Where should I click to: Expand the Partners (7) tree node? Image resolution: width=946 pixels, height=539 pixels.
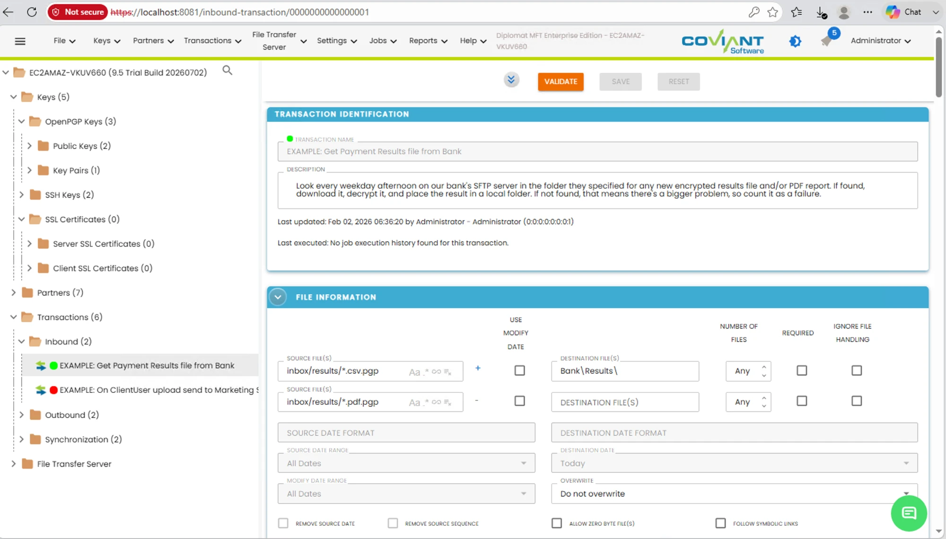[14, 293]
